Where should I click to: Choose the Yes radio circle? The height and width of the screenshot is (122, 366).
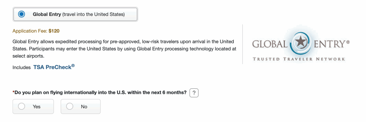(21, 106)
